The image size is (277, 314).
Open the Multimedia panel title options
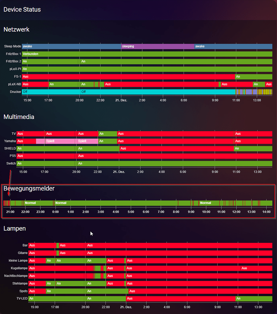click(x=19, y=117)
